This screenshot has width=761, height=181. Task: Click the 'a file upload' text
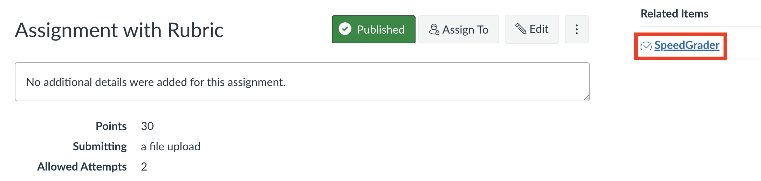pyautogui.click(x=170, y=146)
